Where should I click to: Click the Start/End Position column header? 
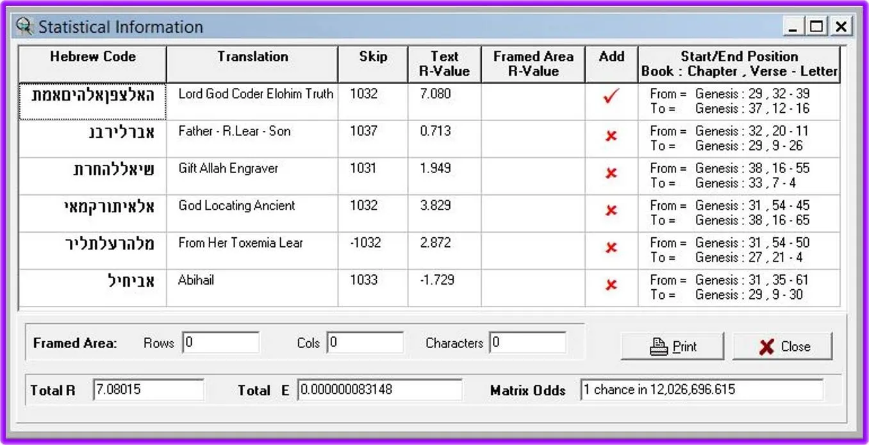coord(739,64)
